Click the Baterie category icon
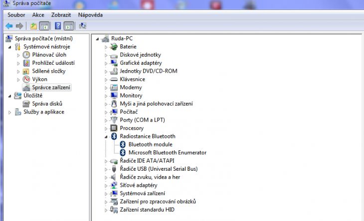 114,47
